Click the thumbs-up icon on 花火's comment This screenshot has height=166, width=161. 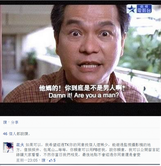click(x=51, y=160)
